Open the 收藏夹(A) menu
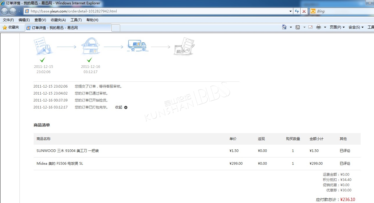374x203 pixels. click(x=58, y=20)
